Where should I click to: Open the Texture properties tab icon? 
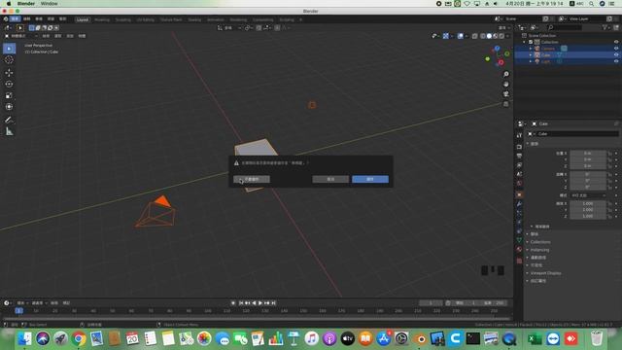(x=519, y=261)
